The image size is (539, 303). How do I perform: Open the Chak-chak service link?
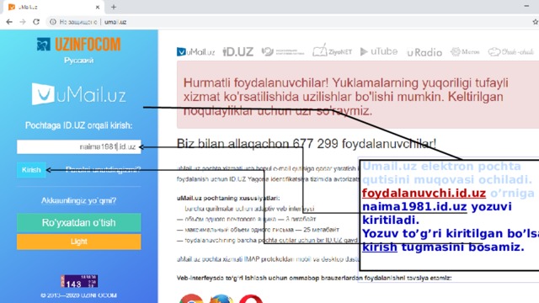coord(511,52)
